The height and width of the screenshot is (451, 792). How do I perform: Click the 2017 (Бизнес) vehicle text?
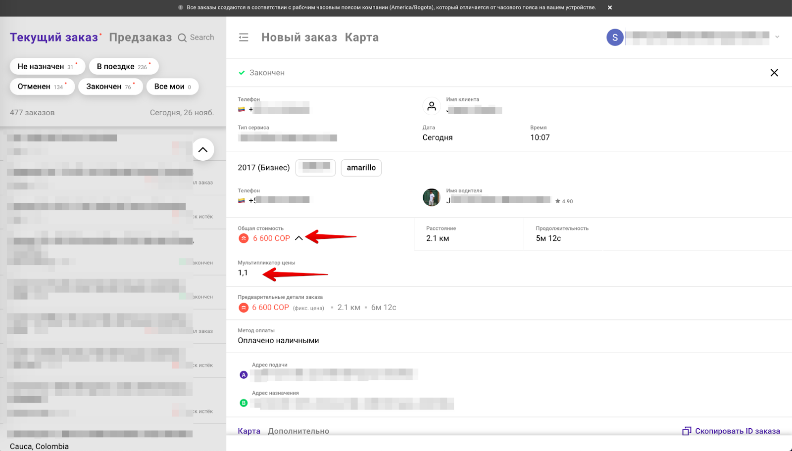point(264,168)
